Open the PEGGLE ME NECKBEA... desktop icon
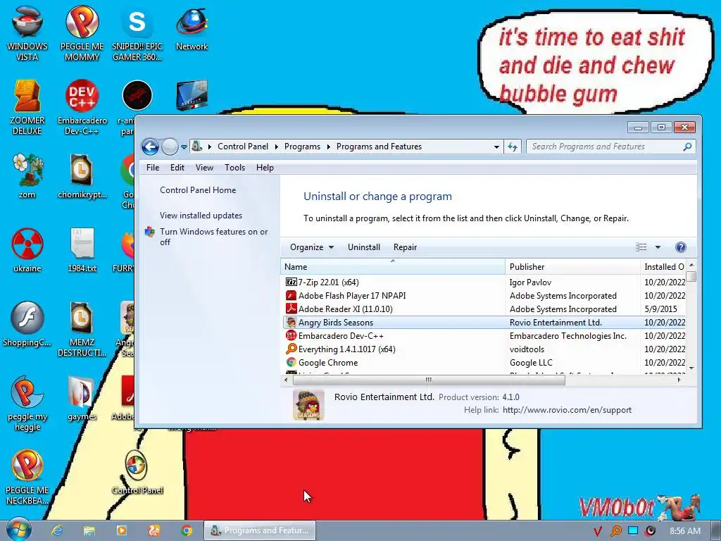Image resolution: width=721 pixels, height=541 pixels. pos(27,478)
